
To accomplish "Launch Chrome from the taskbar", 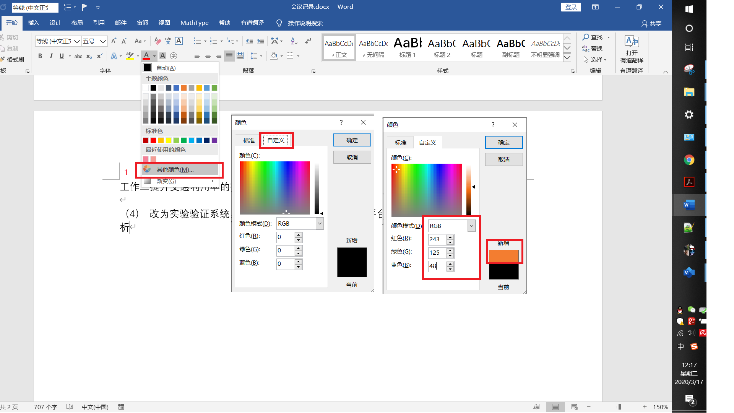I will coord(689,160).
